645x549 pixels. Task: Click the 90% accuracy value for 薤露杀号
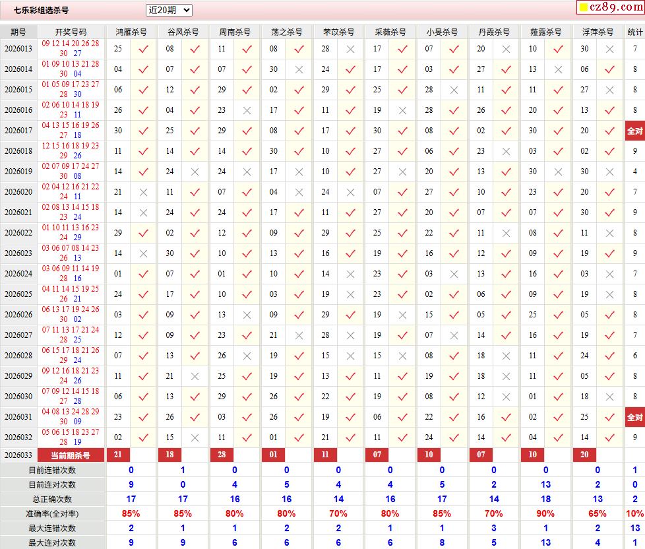point(545,513)
